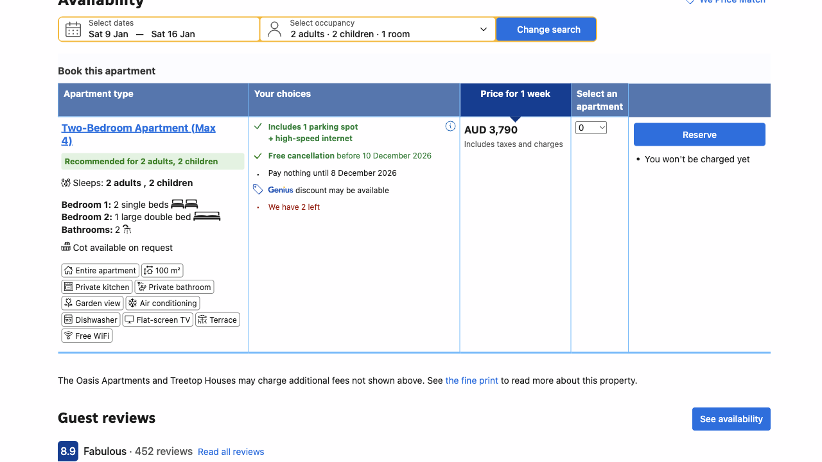Click Pay nothing until 8 December 2026
The width and height of the screenshot is (822, 462).
tap(333, 173)
